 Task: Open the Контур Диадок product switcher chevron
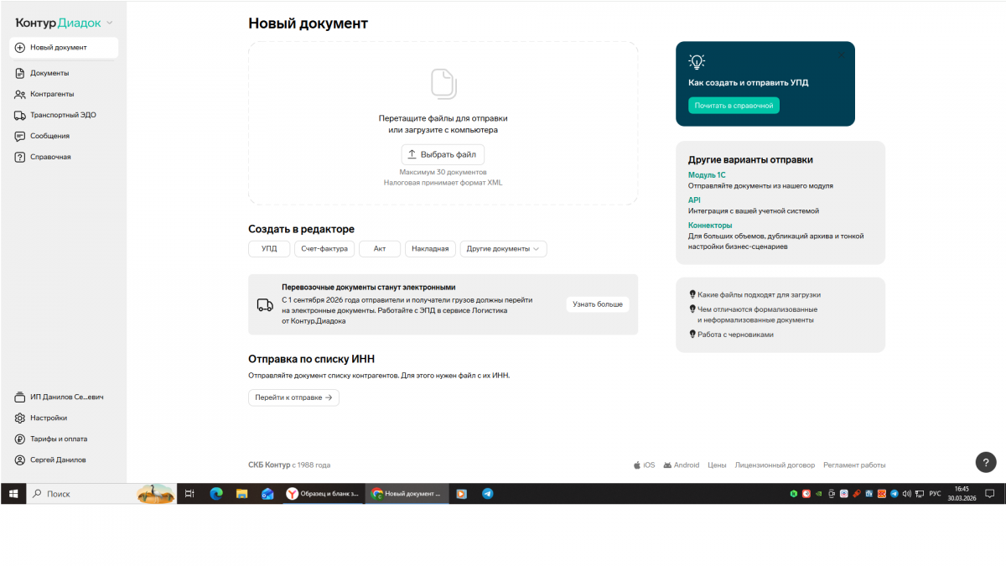click(110, 23)
